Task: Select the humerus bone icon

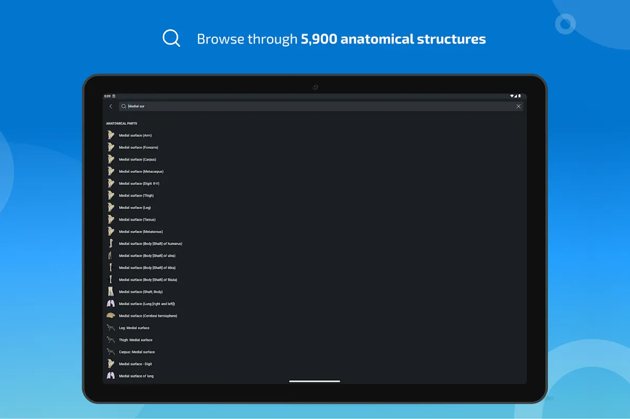Action: pyautogui.click(x=111, y=244)
